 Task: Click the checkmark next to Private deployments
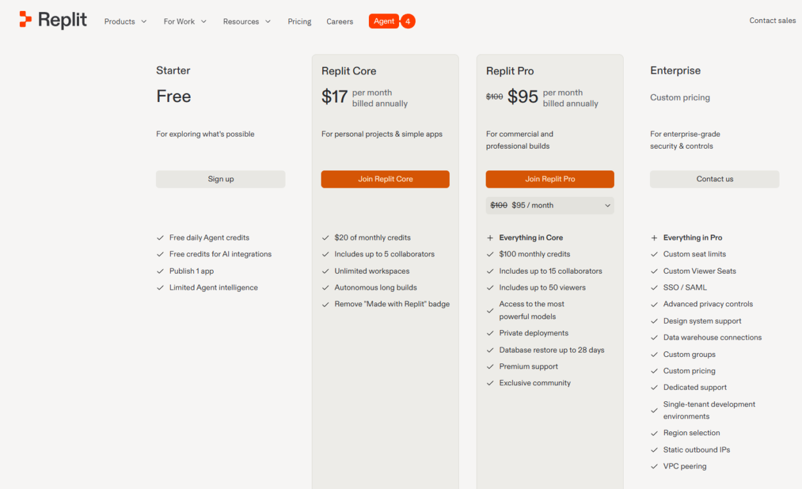pos(491,333)
